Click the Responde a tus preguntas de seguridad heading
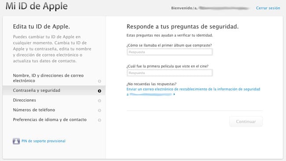 [x=183, y=27]
